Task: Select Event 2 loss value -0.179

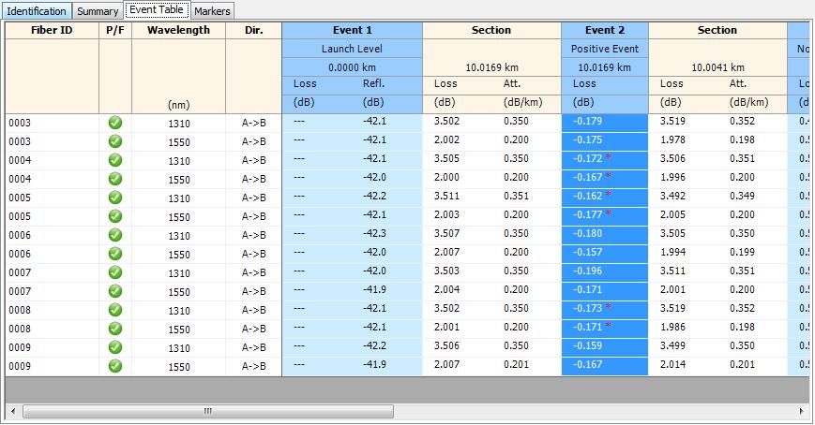Action: pos(587,121)
